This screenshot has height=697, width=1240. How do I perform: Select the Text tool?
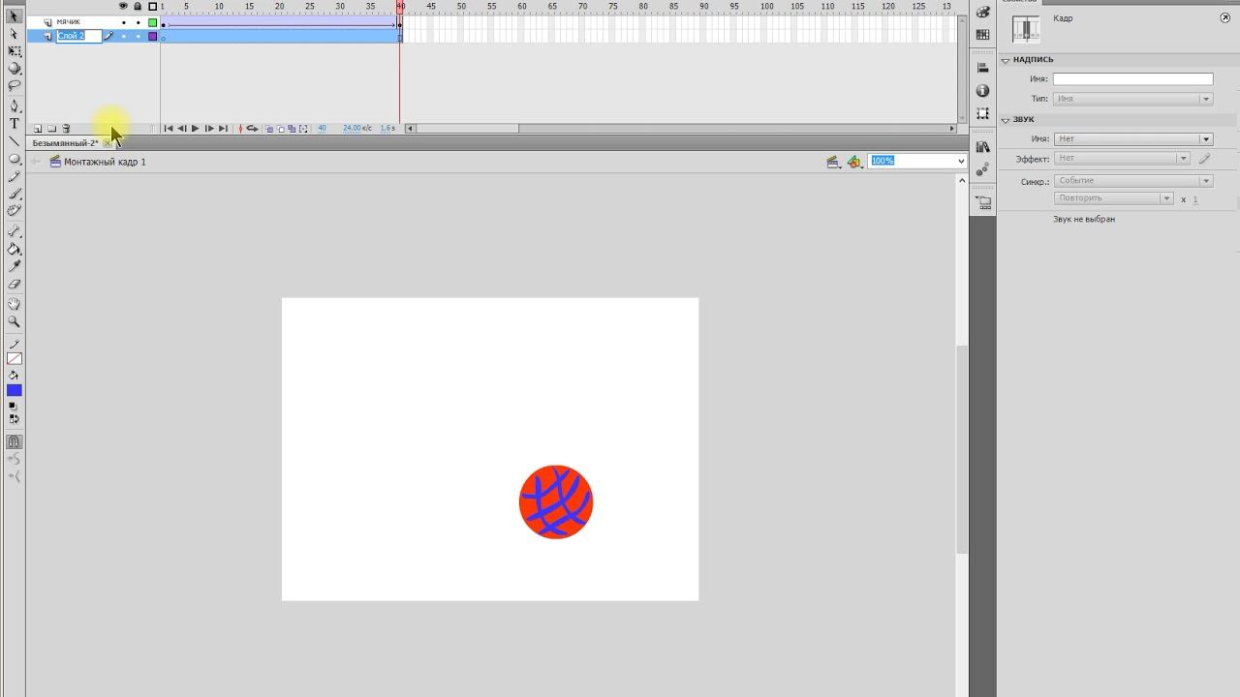14,124
